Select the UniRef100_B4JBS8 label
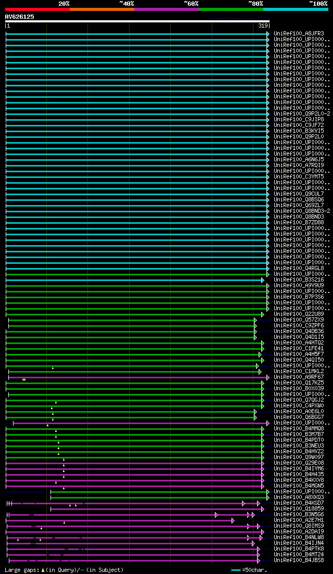Screen dimensions: 333x574 [x=299, y=560]
